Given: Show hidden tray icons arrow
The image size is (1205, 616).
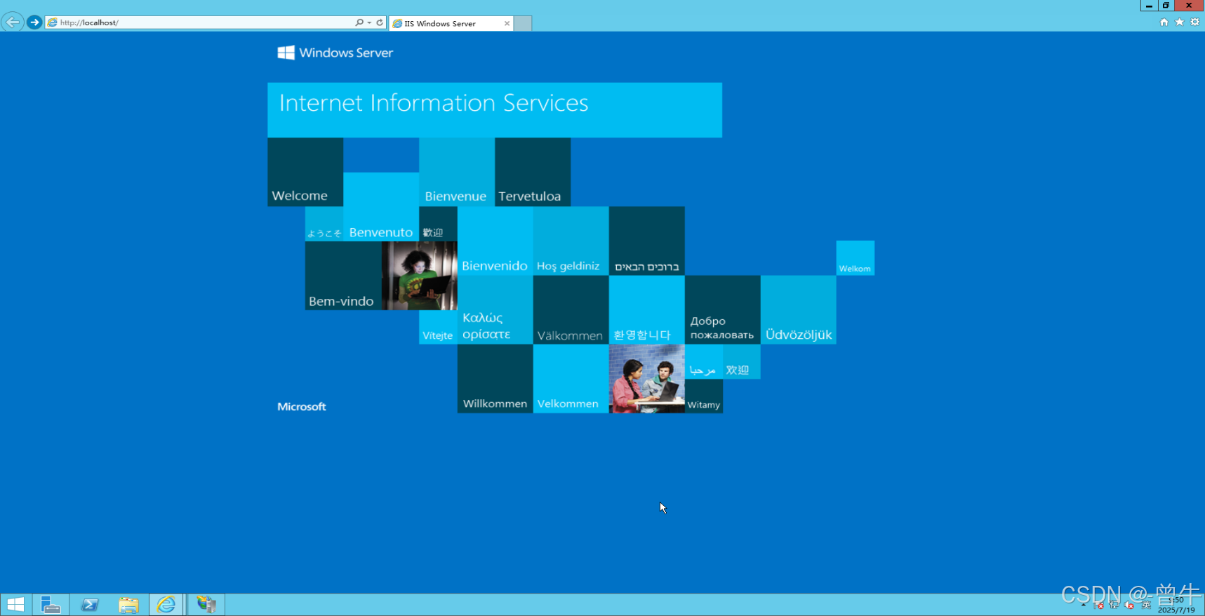Looking at the screenshot, I should (1084, 605).
